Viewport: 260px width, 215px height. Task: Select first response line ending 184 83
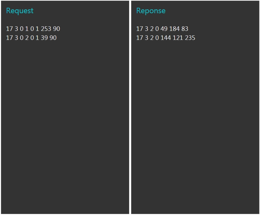[x=162, y=29]
